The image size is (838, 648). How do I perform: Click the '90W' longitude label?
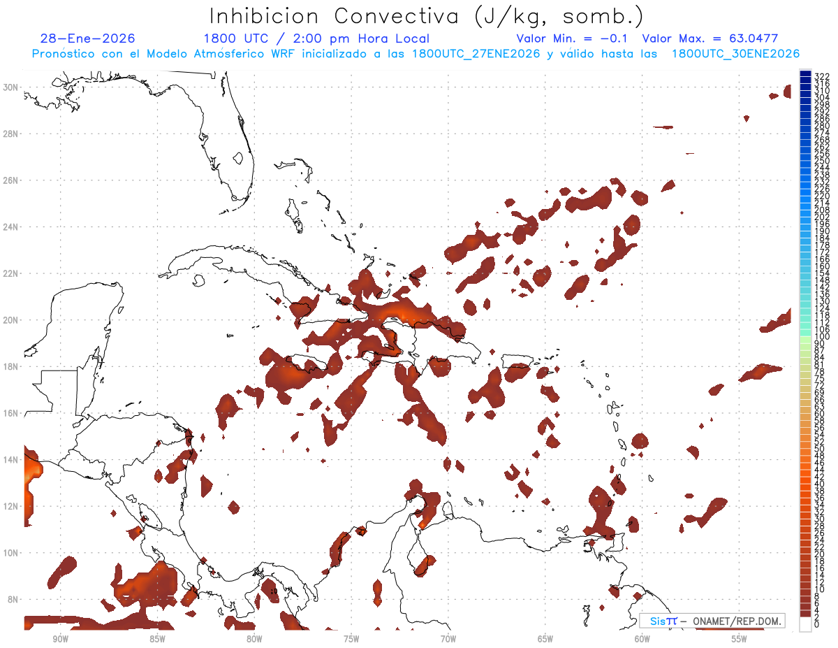[60, 640]
